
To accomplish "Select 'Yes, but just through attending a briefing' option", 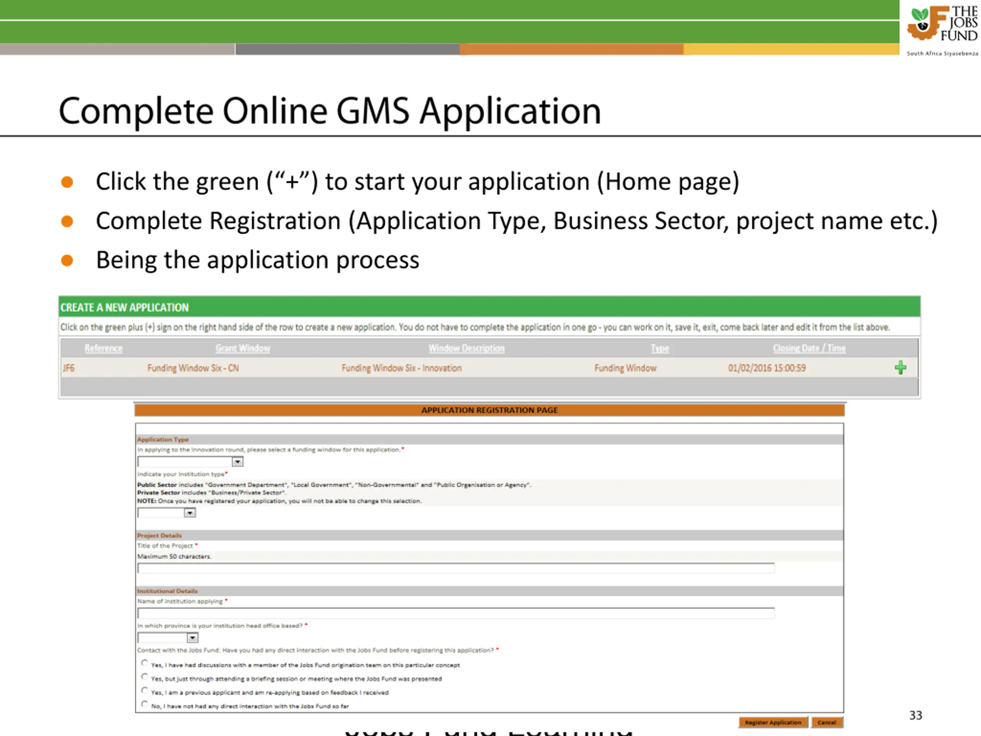I will [x=144, y=677].
